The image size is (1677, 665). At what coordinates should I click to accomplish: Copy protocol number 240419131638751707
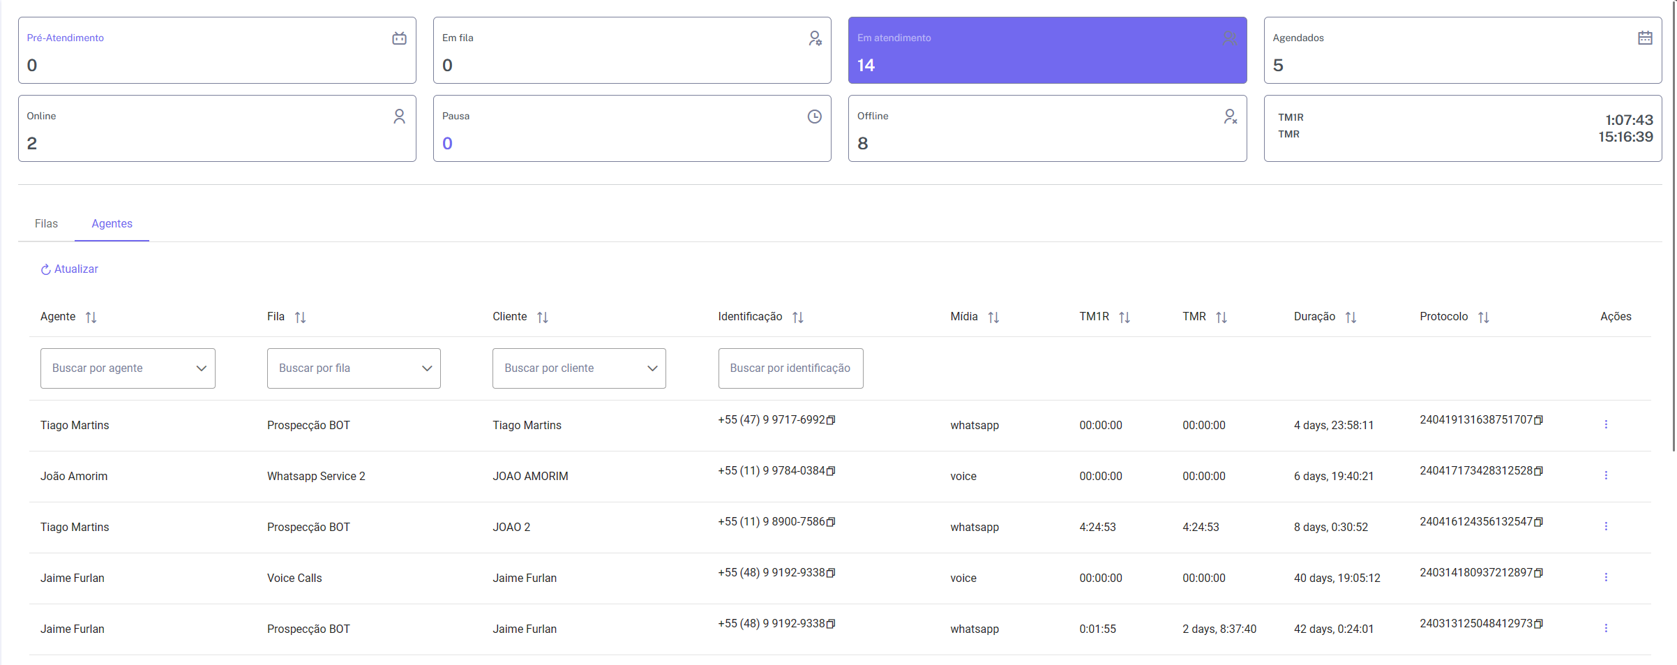click(x=1538, y=420)
